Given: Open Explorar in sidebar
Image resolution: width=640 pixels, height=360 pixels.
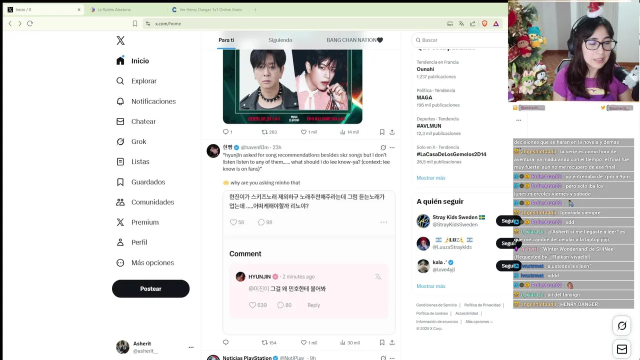Looking at the screenshot, I should click(x=136, y=81).
